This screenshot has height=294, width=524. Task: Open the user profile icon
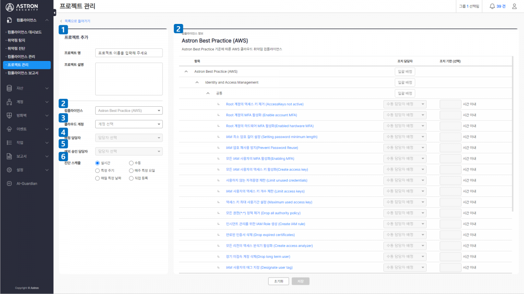coord(514,6)
